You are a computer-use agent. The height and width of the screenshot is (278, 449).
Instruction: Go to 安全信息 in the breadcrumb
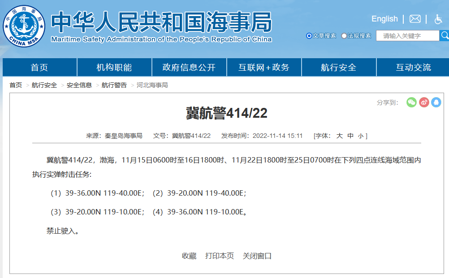click(x=79, y=85)
